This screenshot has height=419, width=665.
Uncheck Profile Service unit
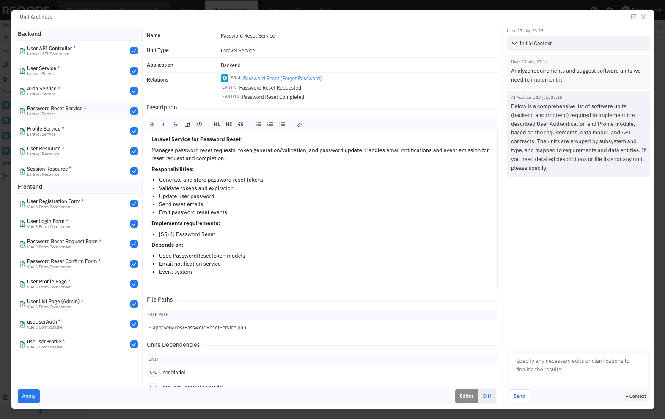134,131
